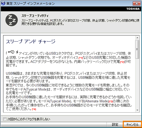Click the キャンセル button
The width and height of the screenshot is (142, 128).
tap(132, 125)
